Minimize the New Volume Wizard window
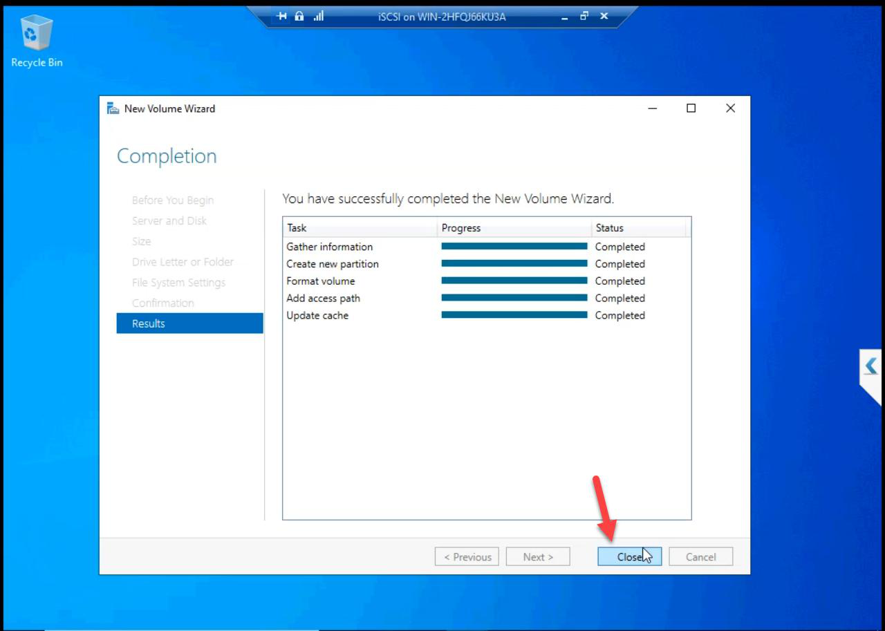 click(652, 109)
